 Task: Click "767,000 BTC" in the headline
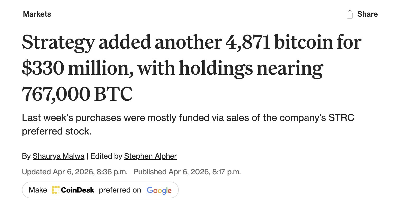click(77, 94)
